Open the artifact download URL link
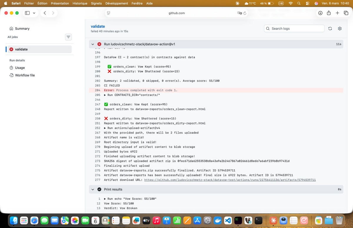 pyautogui.click(x=229, y=180)
